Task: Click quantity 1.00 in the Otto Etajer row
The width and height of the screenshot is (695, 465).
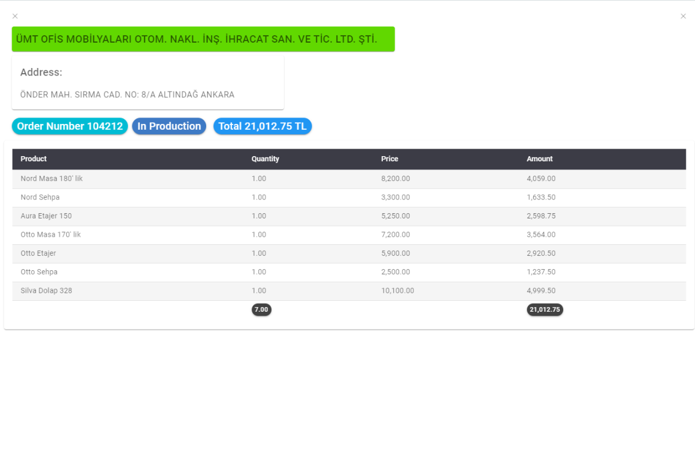Action: pos(259,253)
